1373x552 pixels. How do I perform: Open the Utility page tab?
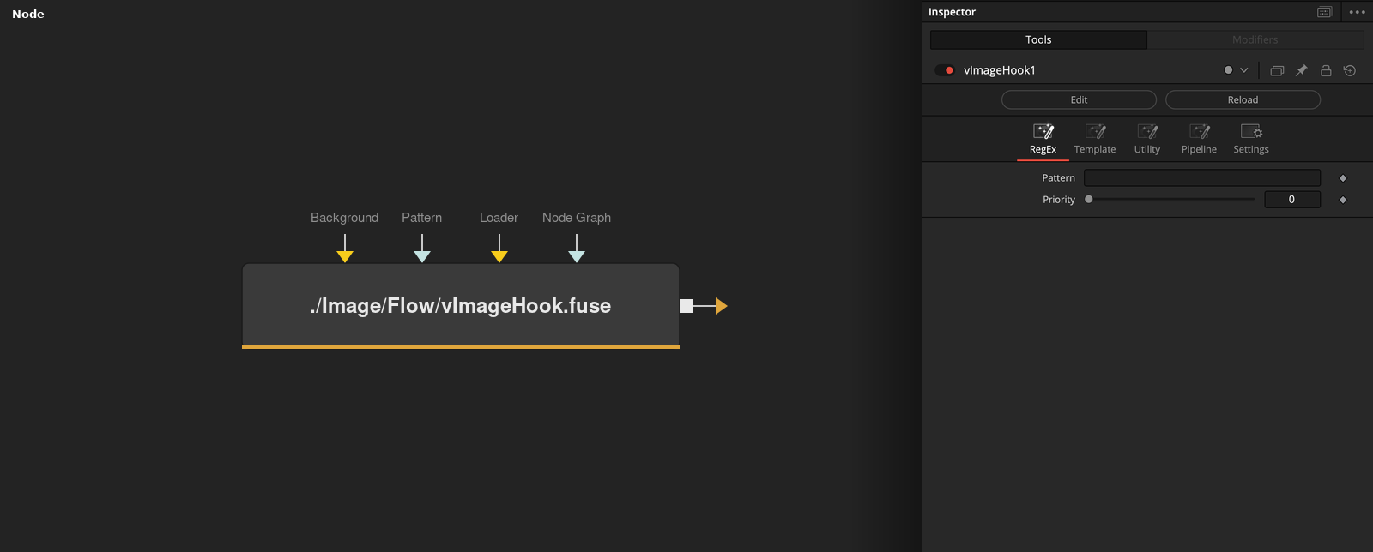[x=1147, y=139]
